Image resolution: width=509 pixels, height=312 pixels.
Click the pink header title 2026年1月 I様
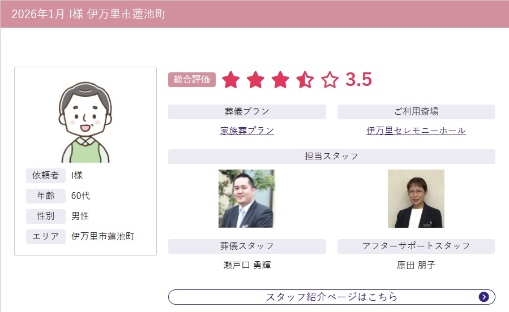pyautogui.click(x=89, y=14)
